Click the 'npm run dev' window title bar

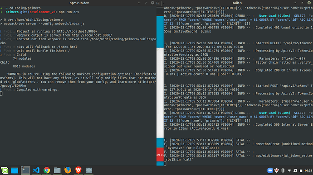79,3
